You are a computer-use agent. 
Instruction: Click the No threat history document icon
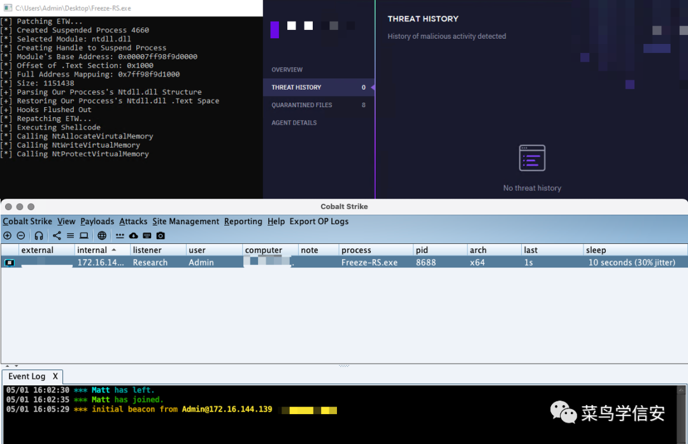tap(532, 158)
